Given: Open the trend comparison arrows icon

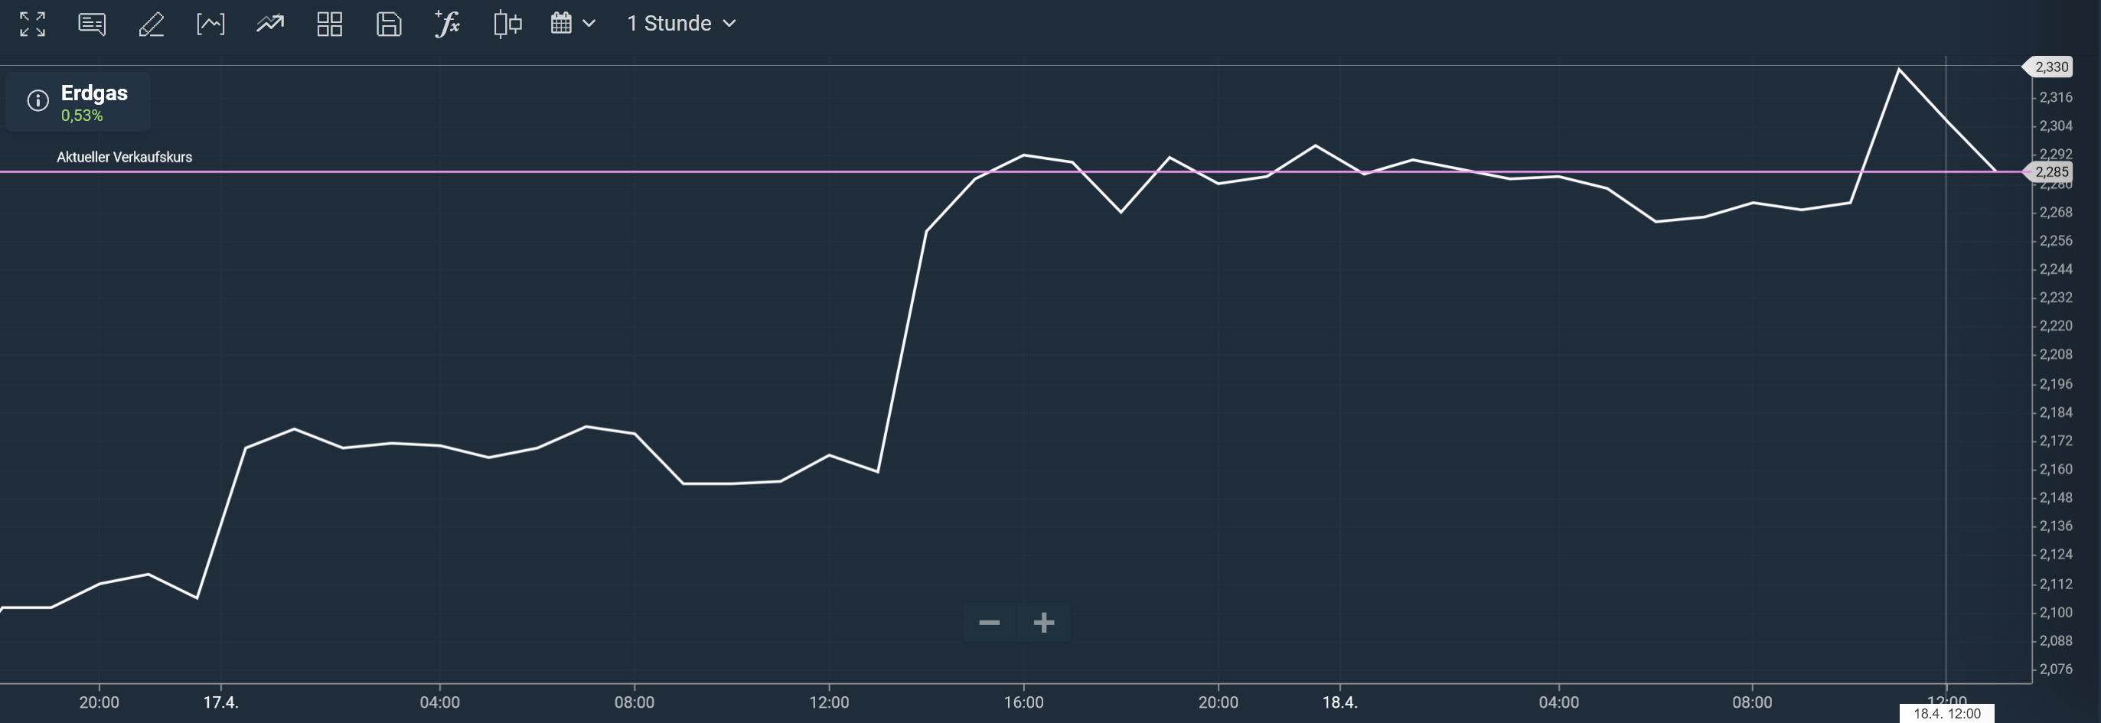Looking at the screenshot, I should pos(270,24).
